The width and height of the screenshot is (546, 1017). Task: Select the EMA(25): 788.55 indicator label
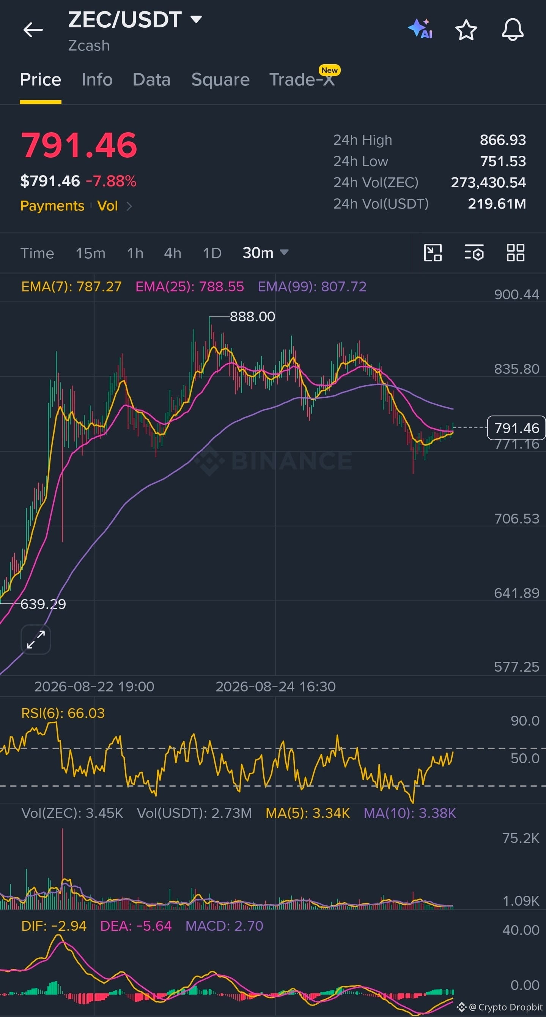pos(190,286)
